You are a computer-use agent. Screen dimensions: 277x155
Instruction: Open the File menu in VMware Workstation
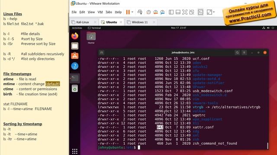[74, 12]
